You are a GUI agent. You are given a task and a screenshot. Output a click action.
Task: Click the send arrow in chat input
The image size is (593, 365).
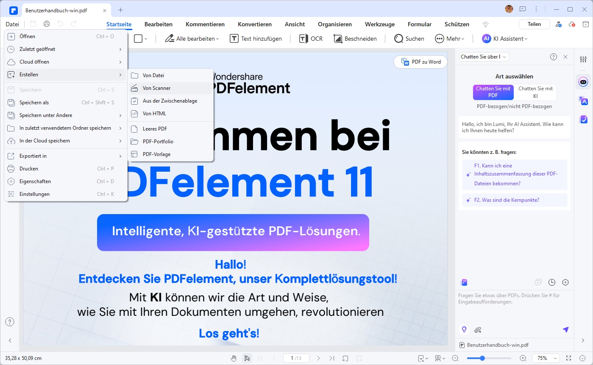[x=565, y=330]
